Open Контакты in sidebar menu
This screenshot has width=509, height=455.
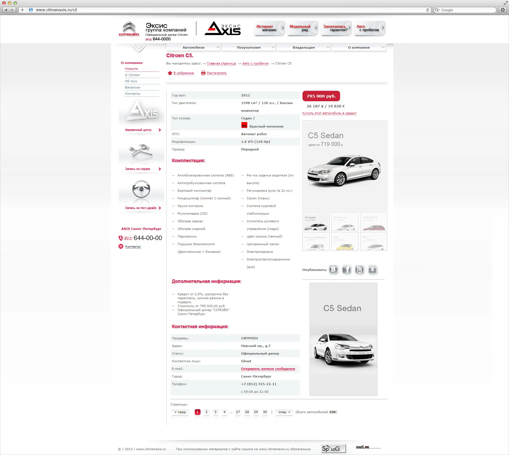[133, 94]
